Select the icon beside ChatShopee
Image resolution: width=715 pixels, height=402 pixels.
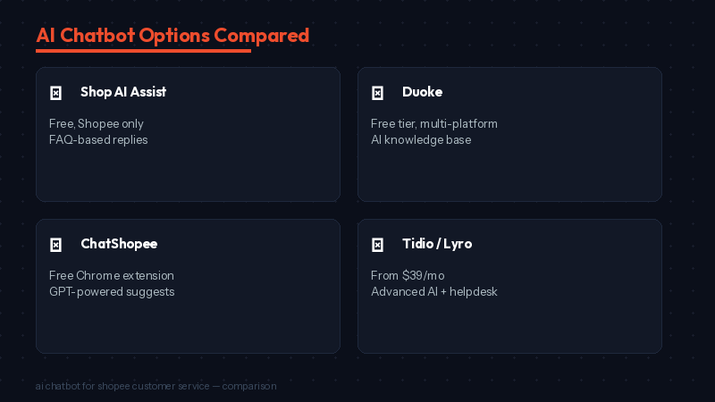[x=55, y=245]
